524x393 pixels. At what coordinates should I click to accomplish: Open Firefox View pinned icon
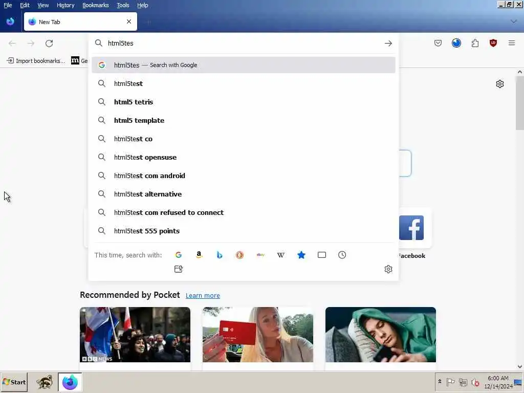point(10,21)
